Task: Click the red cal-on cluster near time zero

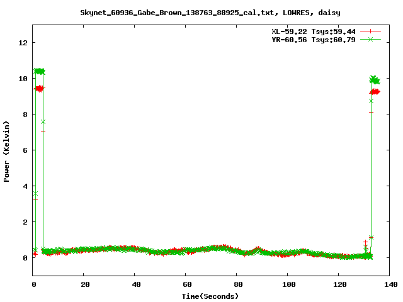Action: [39, 89]
